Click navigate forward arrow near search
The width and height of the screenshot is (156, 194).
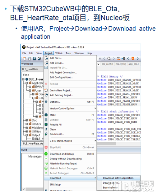coord(114,58)
